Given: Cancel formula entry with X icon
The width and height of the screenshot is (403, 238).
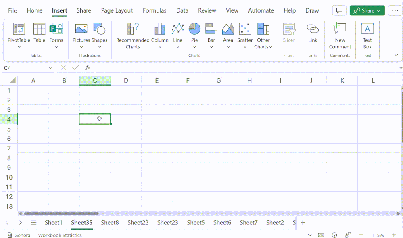Looking at the screenshot, I should coord(63,68).
